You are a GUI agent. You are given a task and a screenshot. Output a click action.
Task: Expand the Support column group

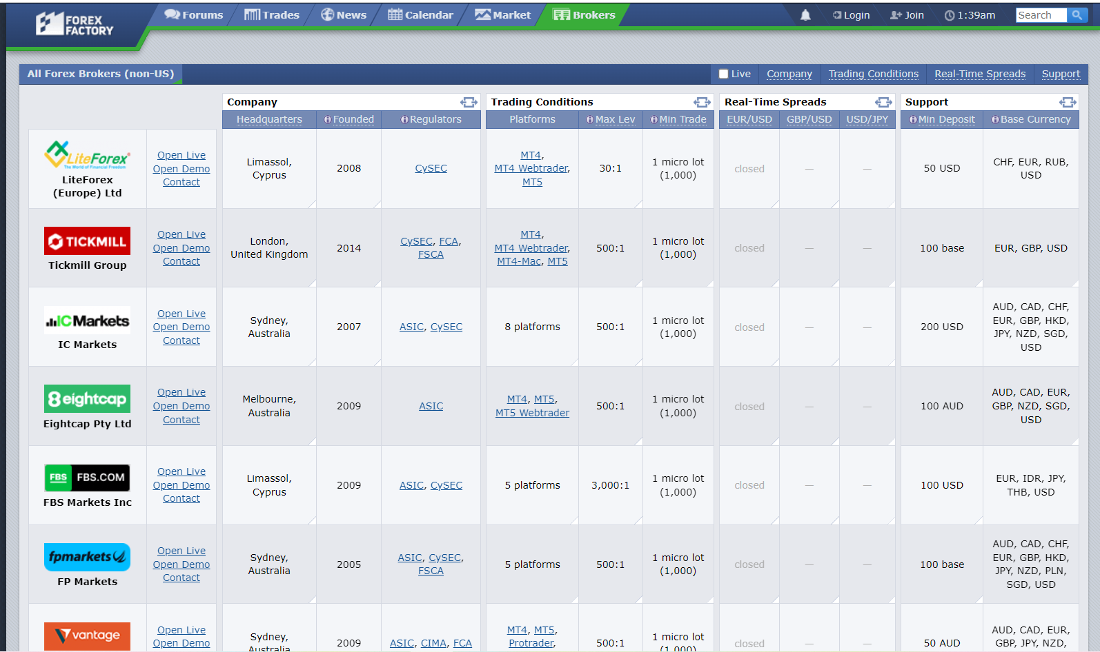click(1068, 102)
